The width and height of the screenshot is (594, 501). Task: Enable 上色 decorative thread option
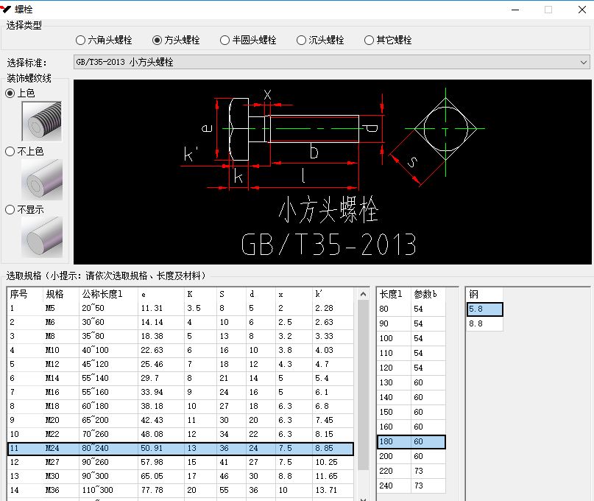(x=20, y=93)
